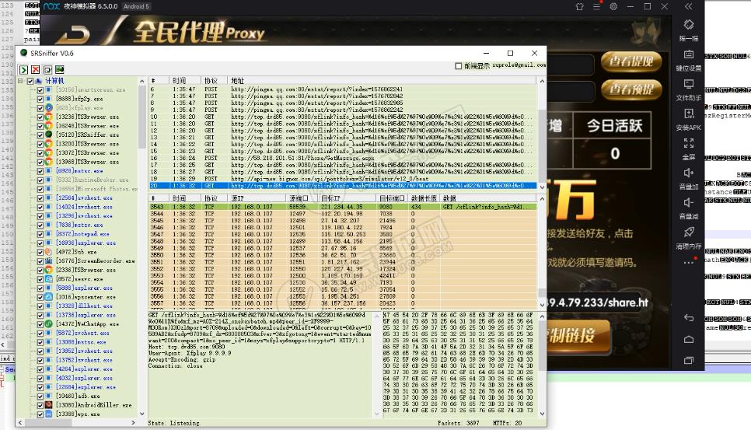Open the Nox title bar menu icon
Screen dimensions: 751x430
pos(597,7)
